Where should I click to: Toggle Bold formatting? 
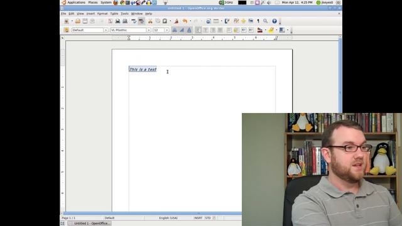pos(175,30)
